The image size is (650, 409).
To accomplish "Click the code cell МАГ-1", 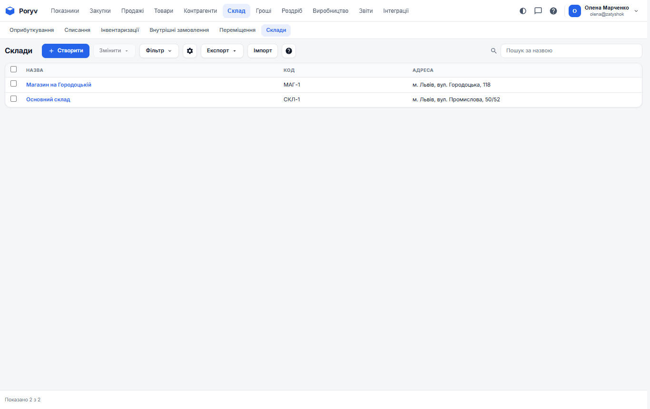I will (x=292, y=85).
